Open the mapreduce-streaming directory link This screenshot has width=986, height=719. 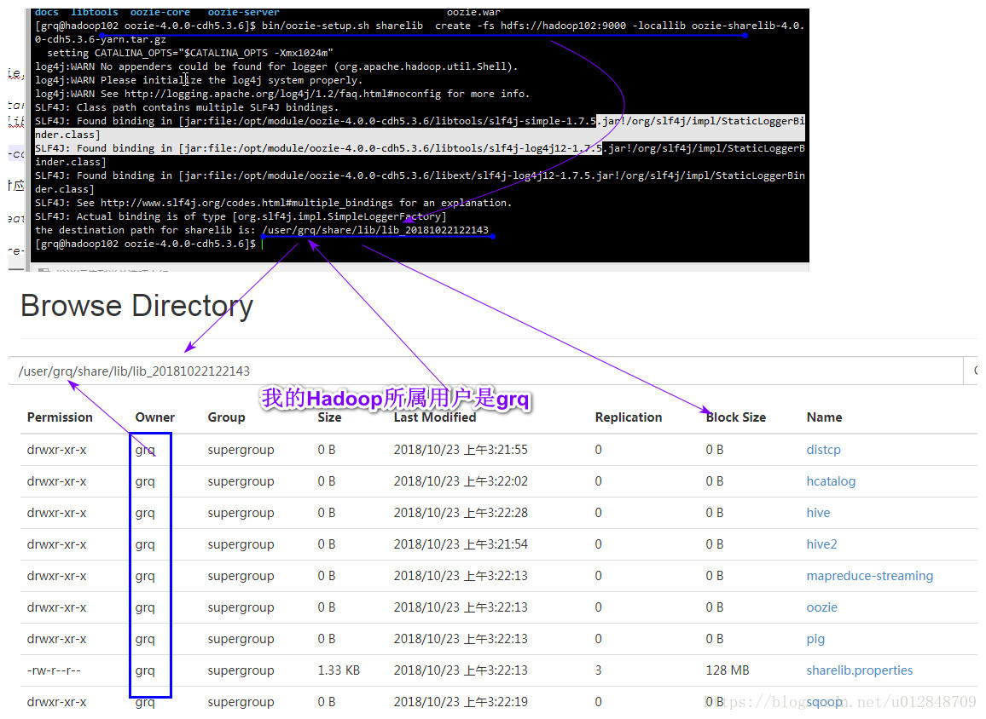[x=870, y=576]
